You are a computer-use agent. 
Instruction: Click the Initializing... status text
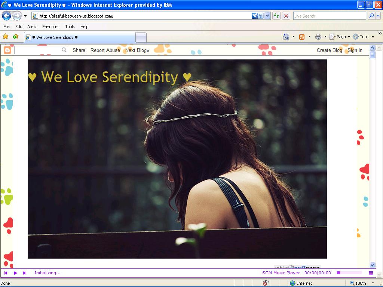[x=48, y=273]
